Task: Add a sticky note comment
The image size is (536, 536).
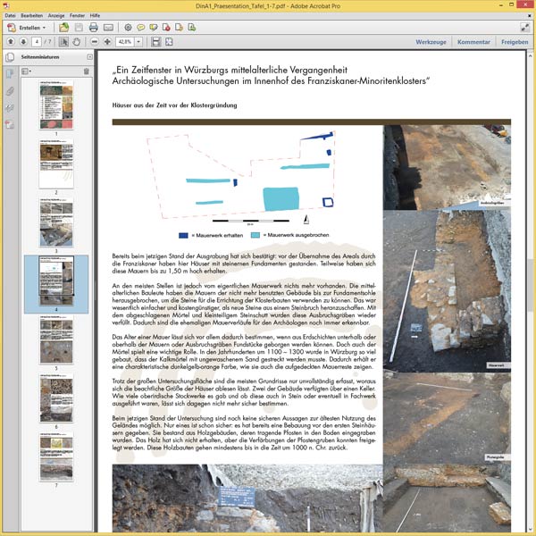Action: (x=141, y=28)
